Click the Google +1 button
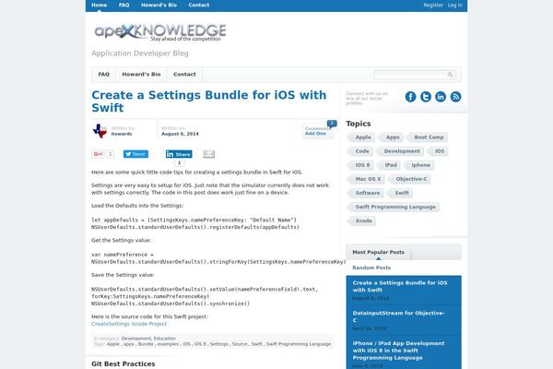 pos(98,154)
